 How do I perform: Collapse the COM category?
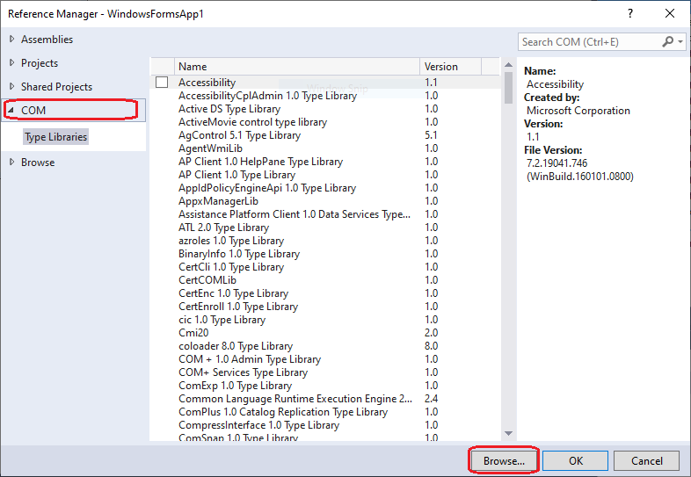pos(12,111)
